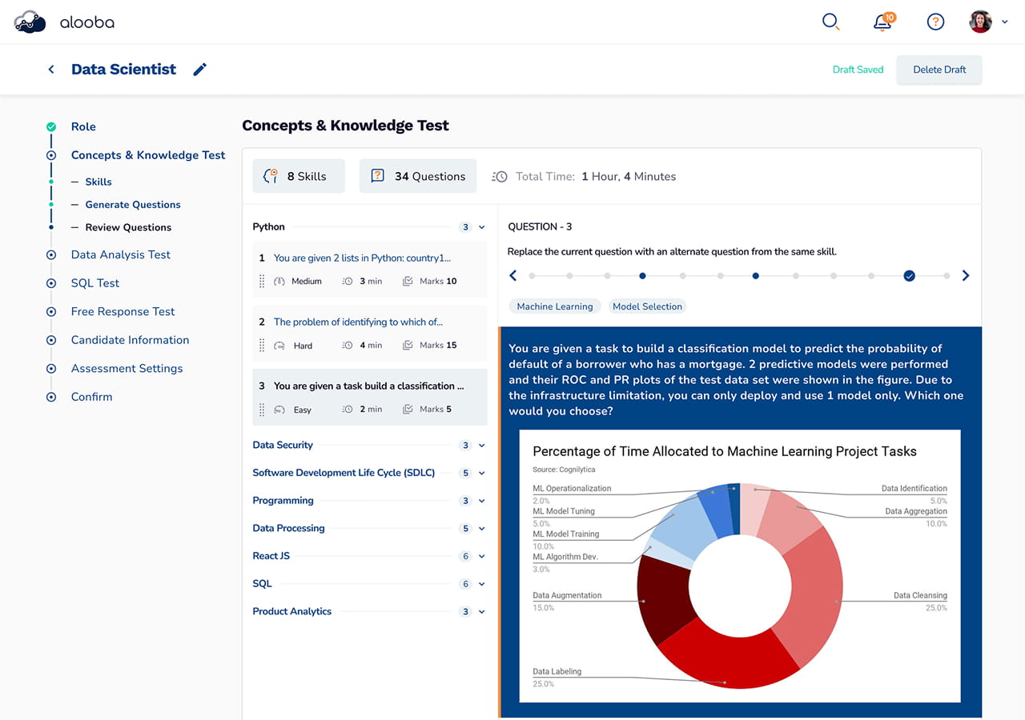Viewport: 1025px width, 720px height.
Task: Click the user profile avatar
Action: point(980,22)
